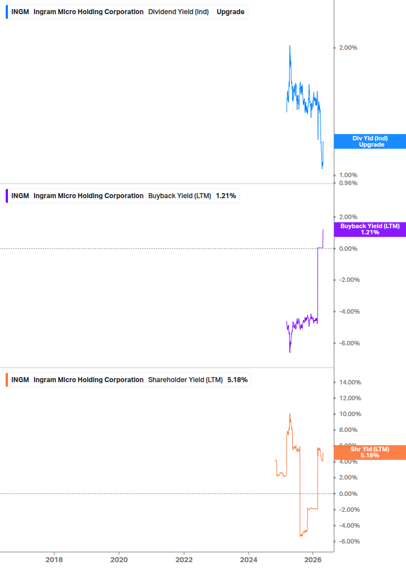The image size is (406, 569).
Task: Click the blue dividend yield line peak
Action: [289, 46]
